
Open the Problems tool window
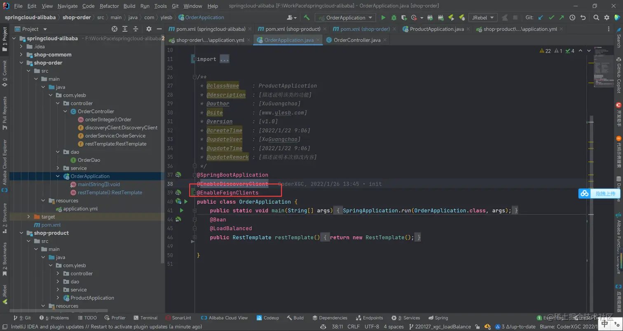[x=54, y=318]
